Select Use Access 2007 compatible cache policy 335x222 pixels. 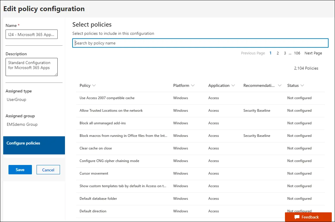107,98
